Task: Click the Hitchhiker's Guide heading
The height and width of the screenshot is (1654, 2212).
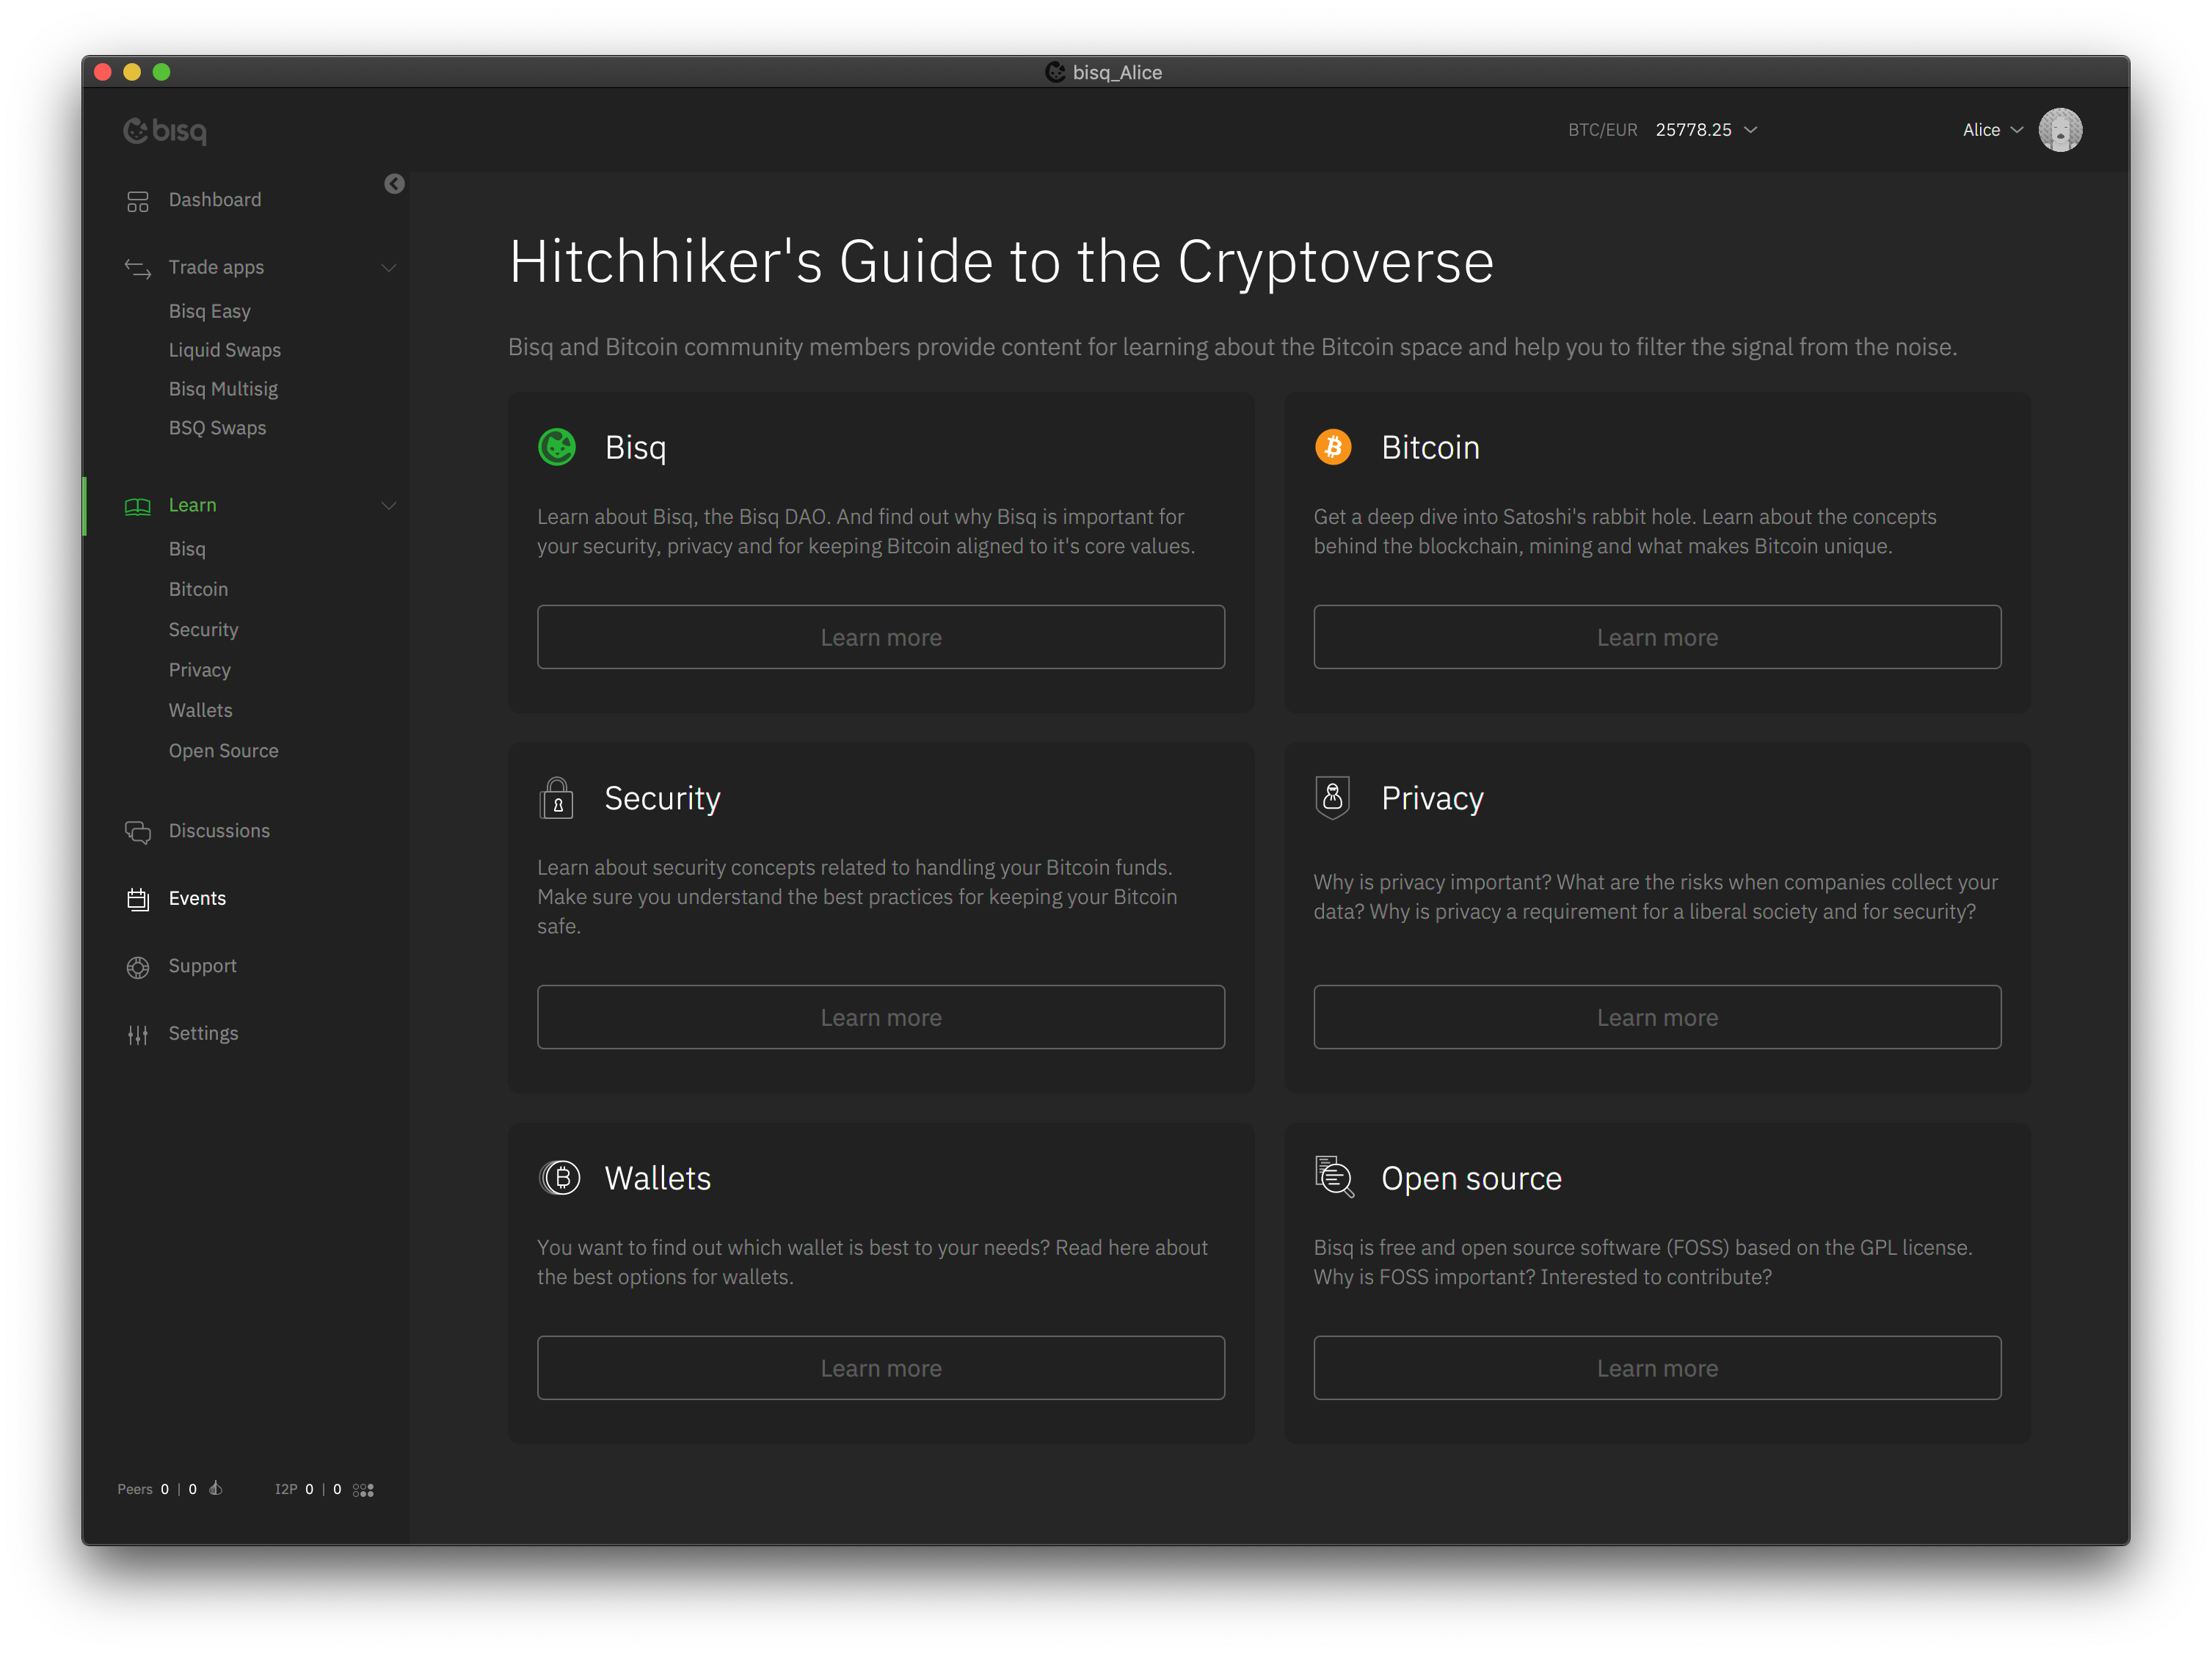Action: (1001, 262)
